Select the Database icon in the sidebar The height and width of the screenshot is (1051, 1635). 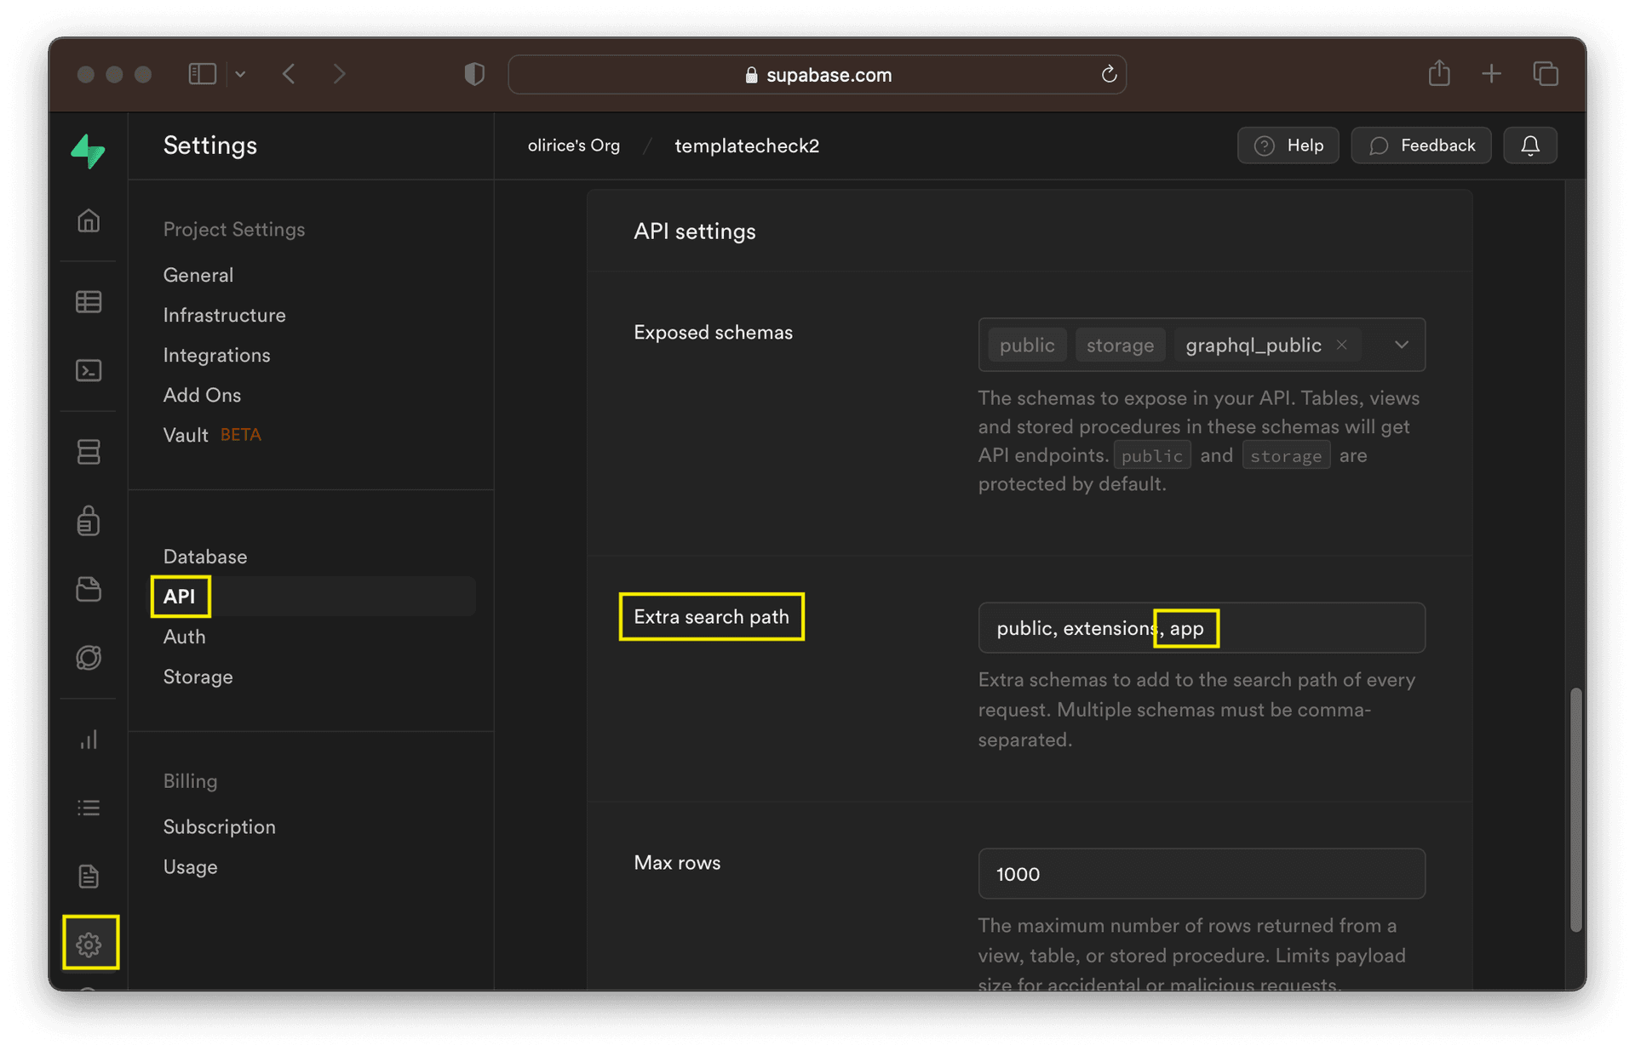[x=89, y=451]
